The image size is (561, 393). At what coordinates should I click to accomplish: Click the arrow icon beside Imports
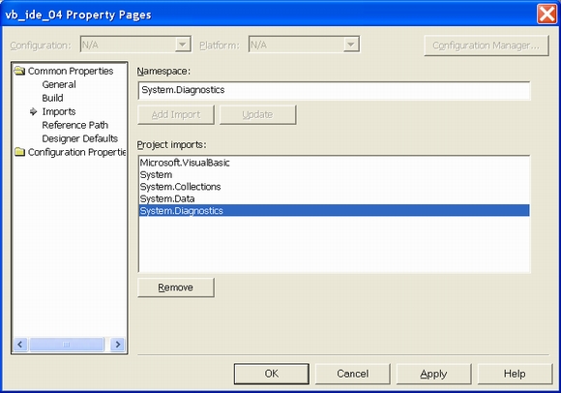[34, 111]
